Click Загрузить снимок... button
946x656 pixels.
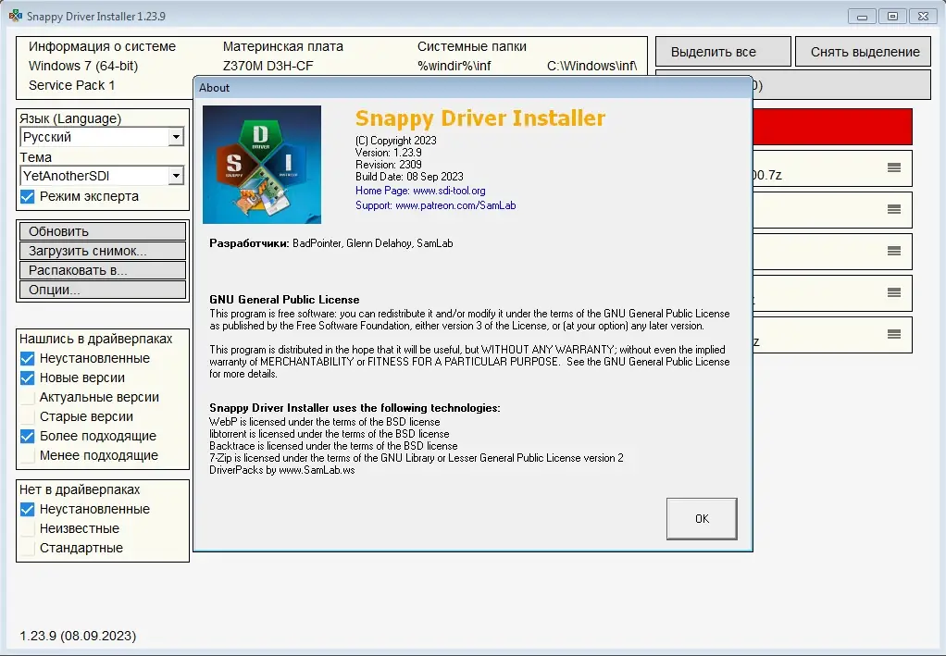tap(103, 251)
